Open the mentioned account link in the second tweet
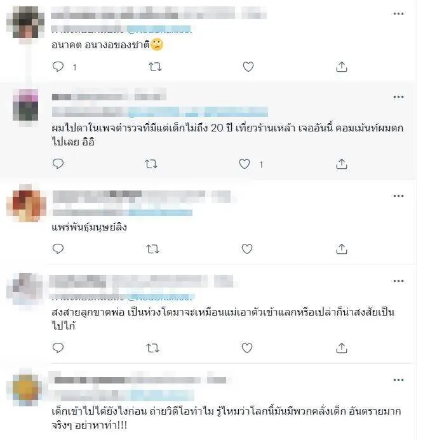423x440 pixels. coord(198,112)
